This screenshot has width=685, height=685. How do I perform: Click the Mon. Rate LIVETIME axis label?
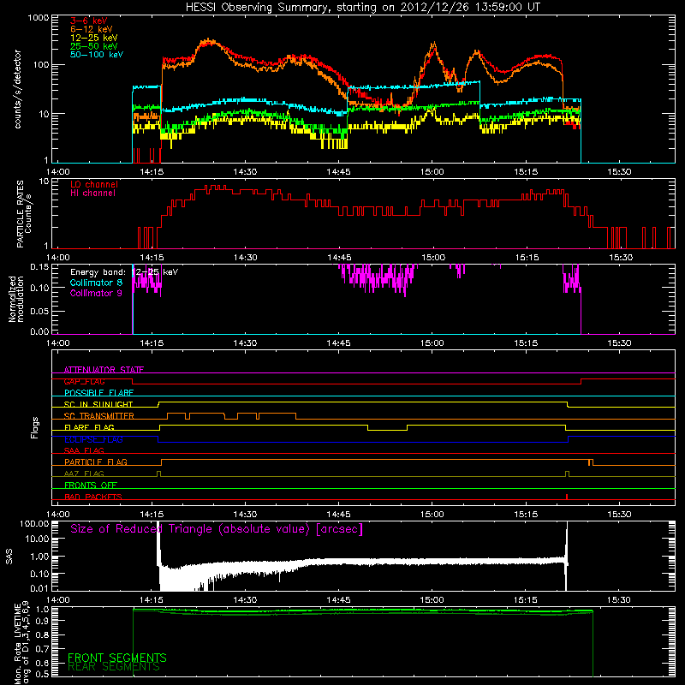[22, 644]
